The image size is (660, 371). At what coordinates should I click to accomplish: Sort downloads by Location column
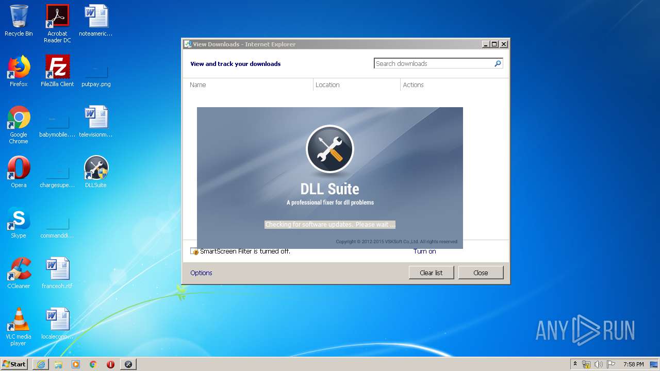coord(357,85)
